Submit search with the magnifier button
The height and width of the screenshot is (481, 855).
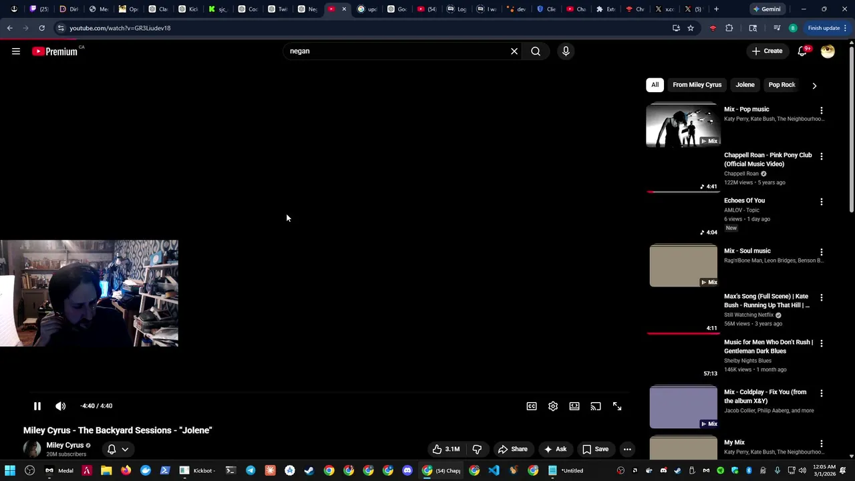click(536, 51)
